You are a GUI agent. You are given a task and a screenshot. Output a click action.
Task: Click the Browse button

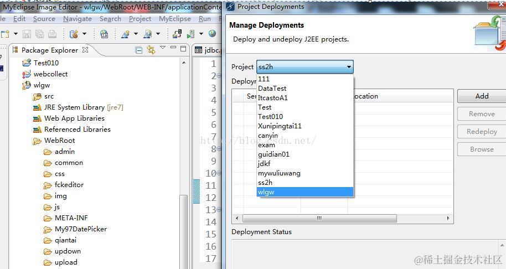point(482,149)
